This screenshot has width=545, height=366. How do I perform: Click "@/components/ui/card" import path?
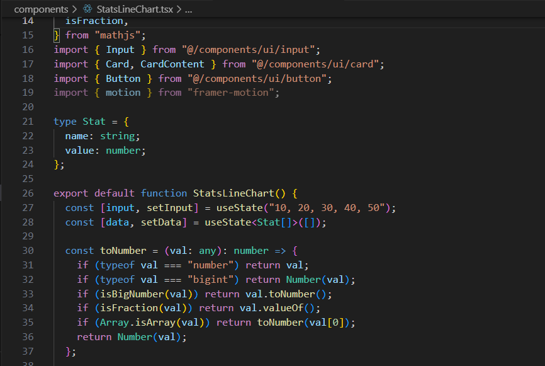(x=315, y=64)
